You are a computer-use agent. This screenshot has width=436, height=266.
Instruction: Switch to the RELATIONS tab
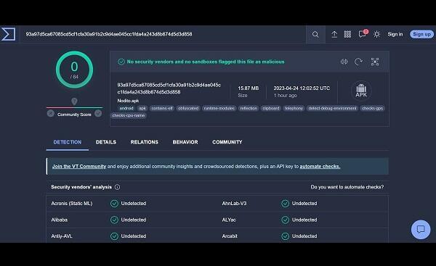[145, 142]
